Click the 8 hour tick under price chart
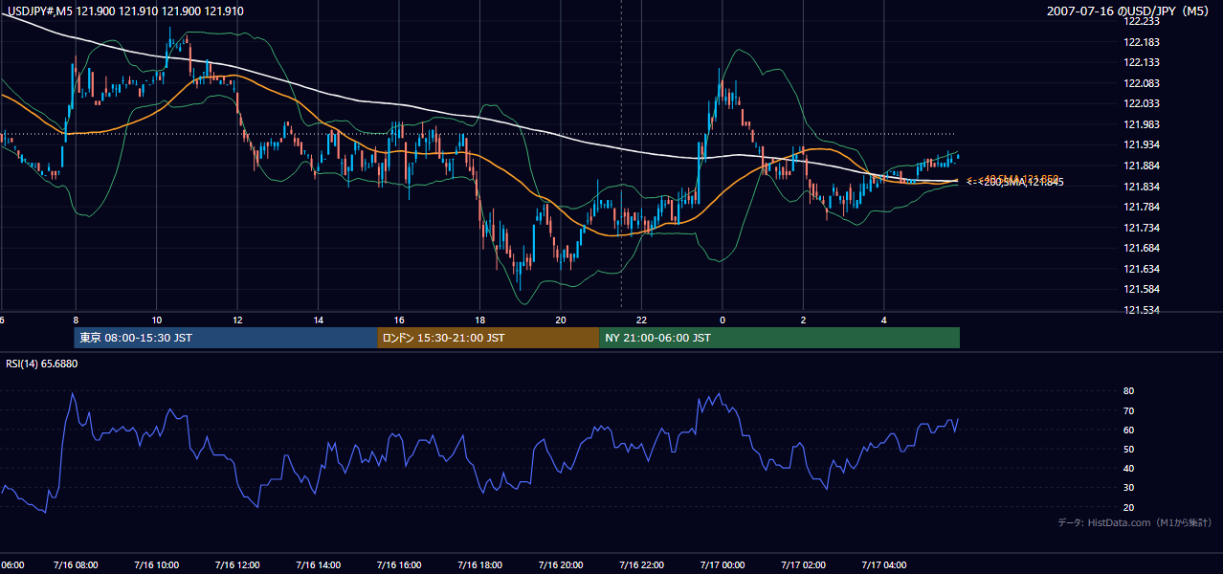This screenshot has width=1223, height=574. point(75,320)
